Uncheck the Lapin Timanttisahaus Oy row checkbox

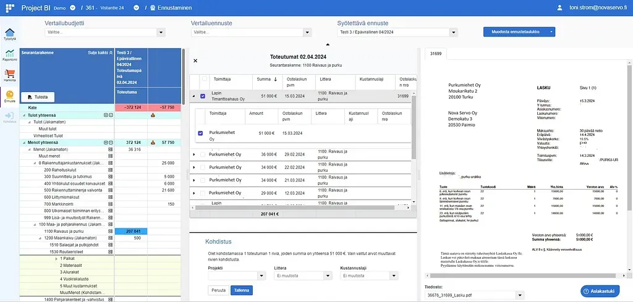(203, 96)
